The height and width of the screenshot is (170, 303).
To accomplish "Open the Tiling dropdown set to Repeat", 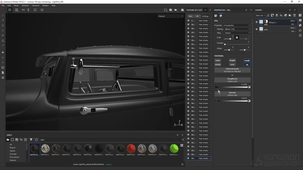I will [x=237, y=33].
